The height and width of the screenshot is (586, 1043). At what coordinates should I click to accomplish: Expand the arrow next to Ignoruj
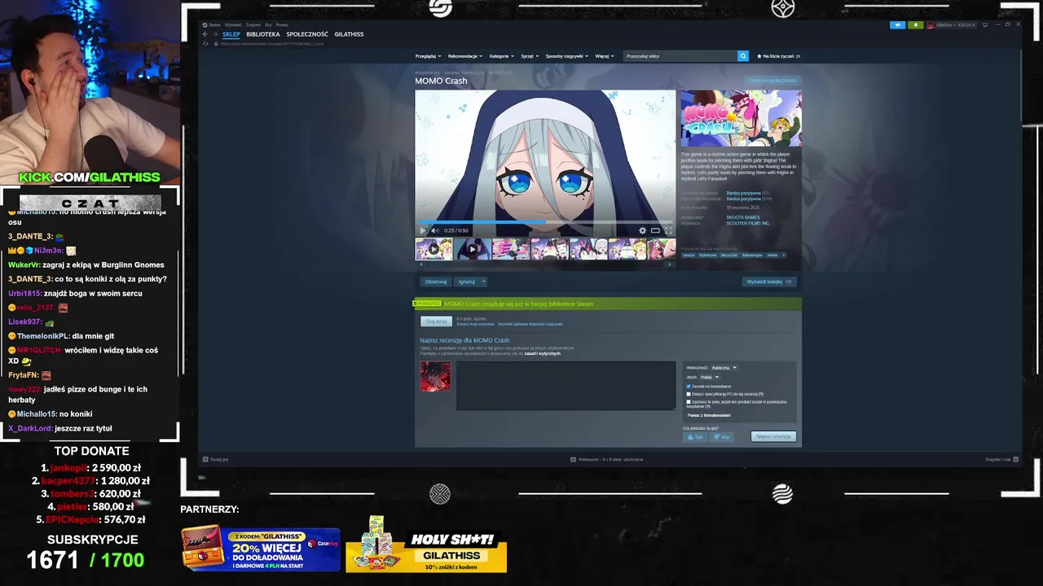tap(483, 282)
